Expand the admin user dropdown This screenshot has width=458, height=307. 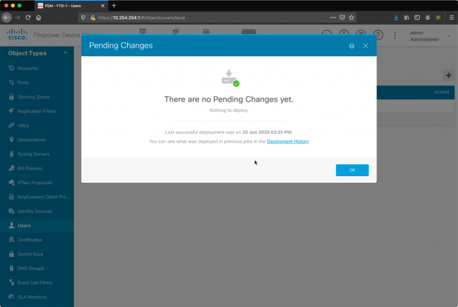coord(449,36)
